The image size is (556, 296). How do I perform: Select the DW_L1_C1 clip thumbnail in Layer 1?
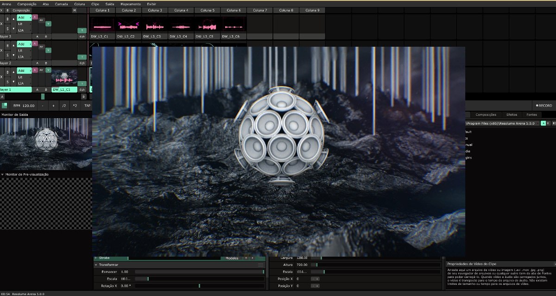[64, 78]
